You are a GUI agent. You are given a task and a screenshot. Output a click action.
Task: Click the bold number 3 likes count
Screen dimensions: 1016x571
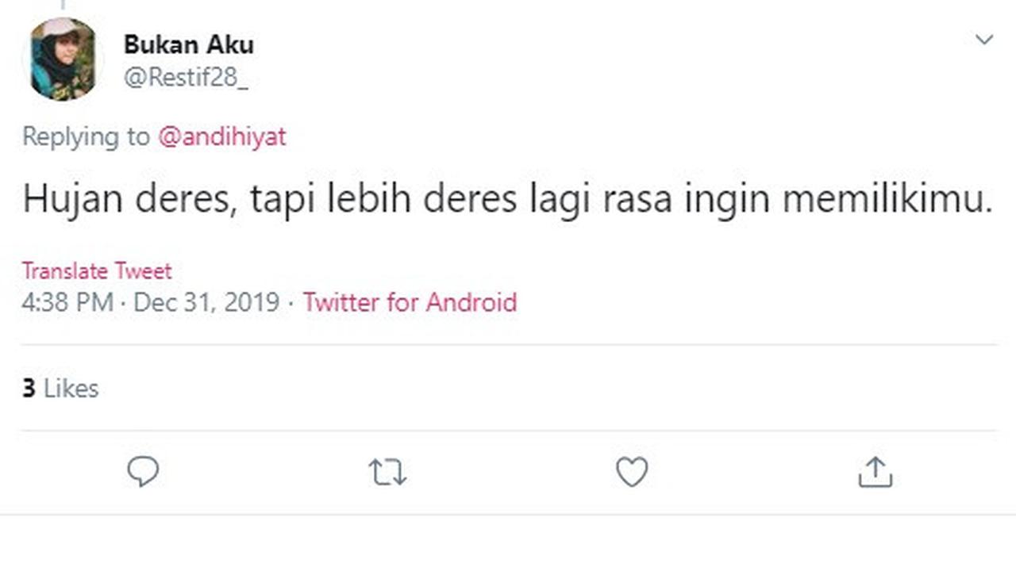[29, 389]
